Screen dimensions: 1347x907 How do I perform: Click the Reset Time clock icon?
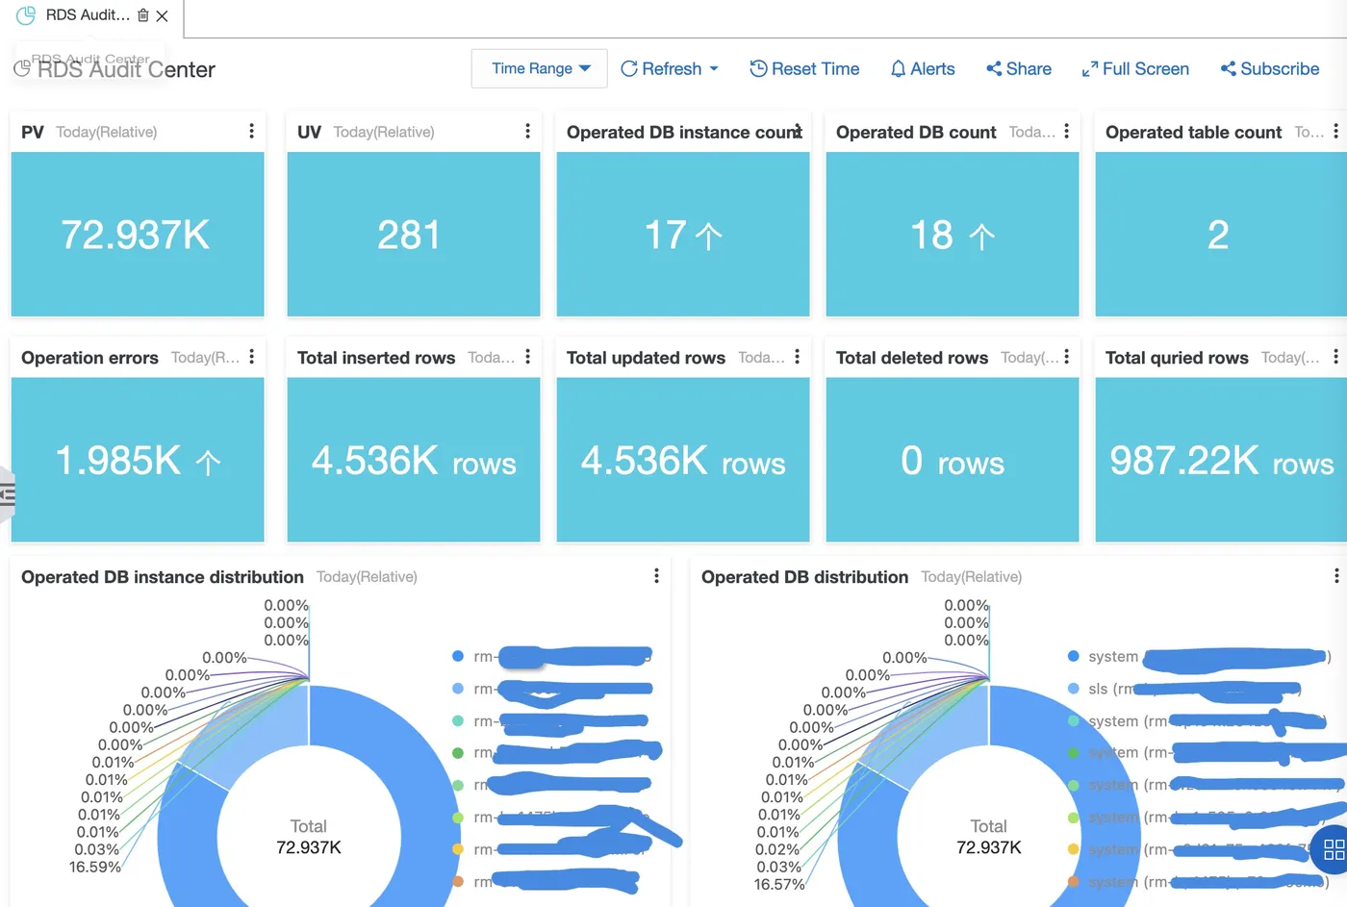coord(758,68)
